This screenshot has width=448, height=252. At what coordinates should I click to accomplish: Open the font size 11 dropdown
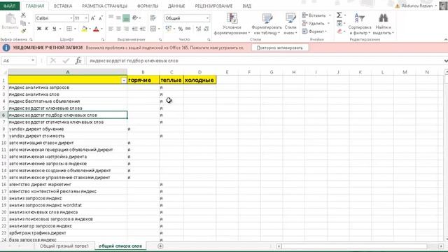click(x=86, y=18)
